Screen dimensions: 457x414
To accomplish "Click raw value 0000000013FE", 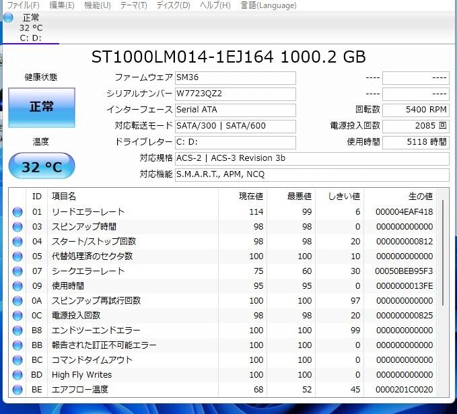I will [405, 286].
